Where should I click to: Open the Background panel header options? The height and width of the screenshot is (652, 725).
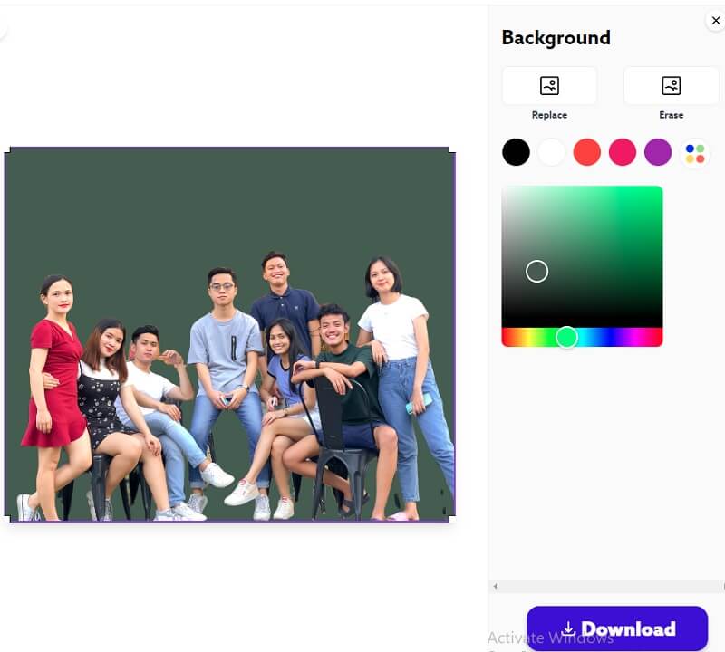click(x=556, y=38)
